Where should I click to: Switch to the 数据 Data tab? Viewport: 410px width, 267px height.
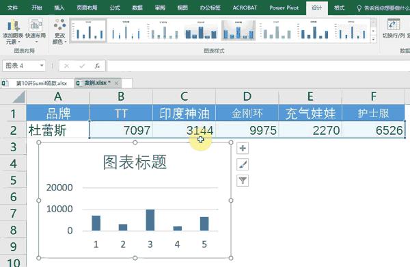pyautogui.click(x=137, y=8)
